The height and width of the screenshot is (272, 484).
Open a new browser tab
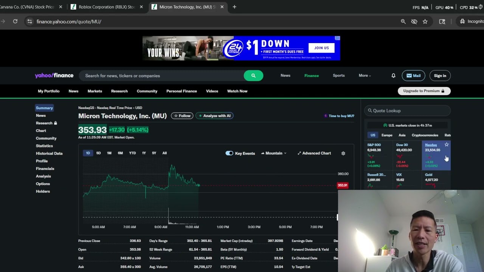(234, 7)
